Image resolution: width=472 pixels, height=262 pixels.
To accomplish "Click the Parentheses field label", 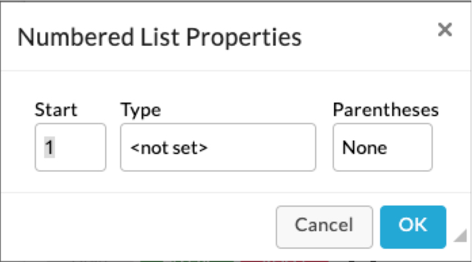I will (x=385, y=110).
